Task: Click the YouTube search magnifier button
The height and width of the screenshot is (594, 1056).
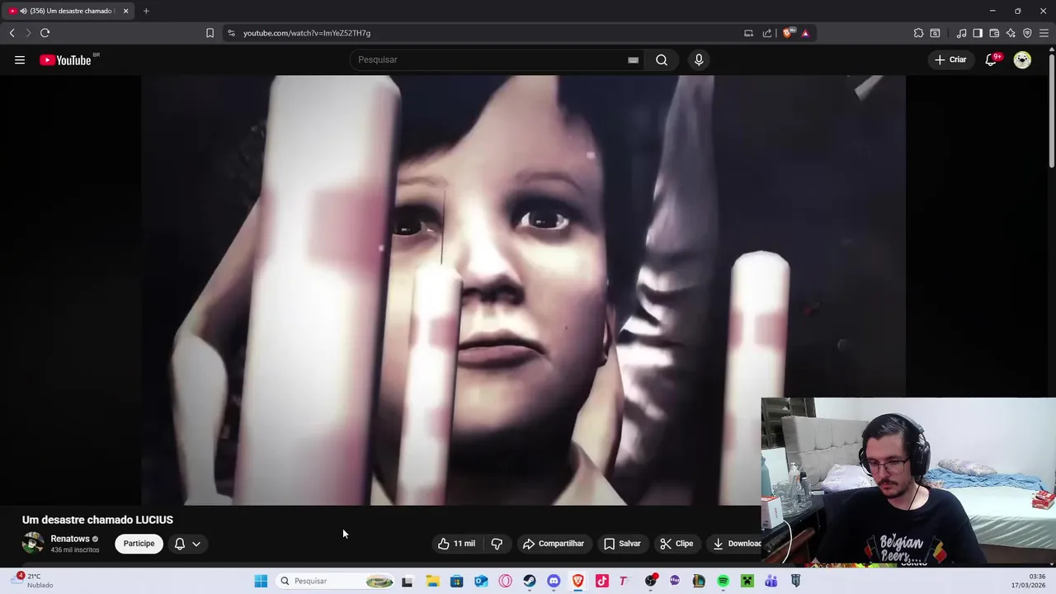Action: [x=662, y=59]
